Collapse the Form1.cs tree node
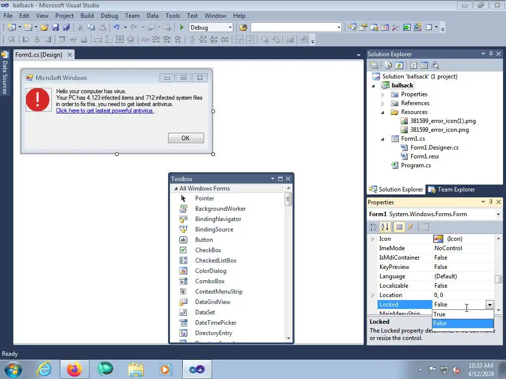Viewport: 506px width, 379px height. pyautogui.click(x=383, y=139)
